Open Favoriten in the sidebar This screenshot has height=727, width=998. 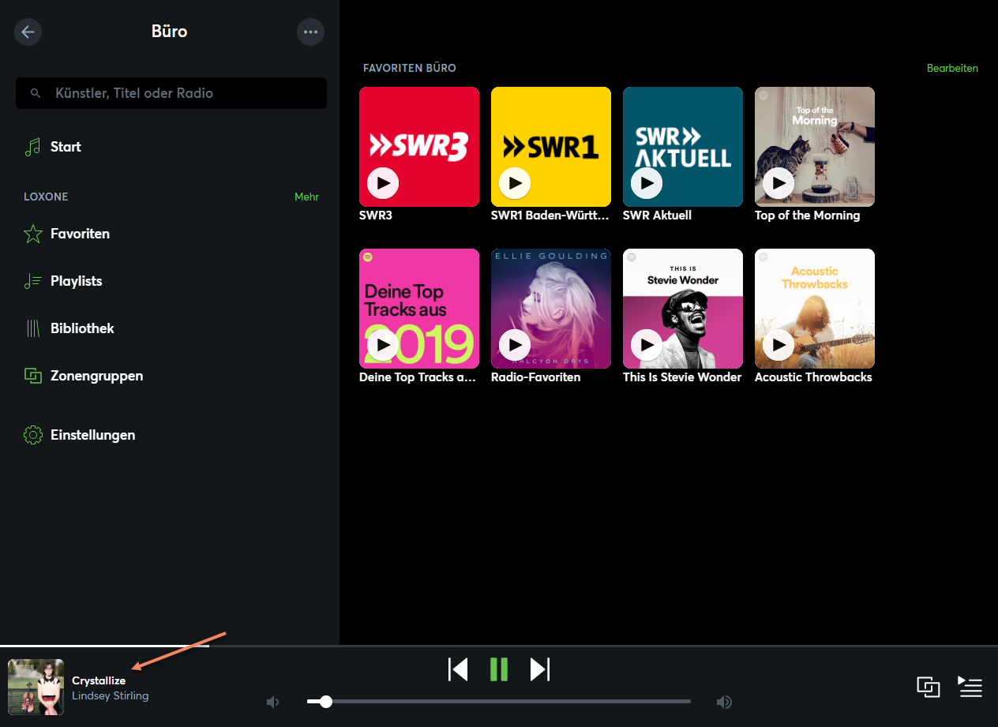coord(80,234)
